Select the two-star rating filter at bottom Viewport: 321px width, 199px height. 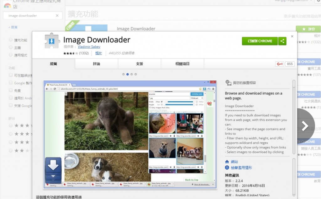click(11, 151)
